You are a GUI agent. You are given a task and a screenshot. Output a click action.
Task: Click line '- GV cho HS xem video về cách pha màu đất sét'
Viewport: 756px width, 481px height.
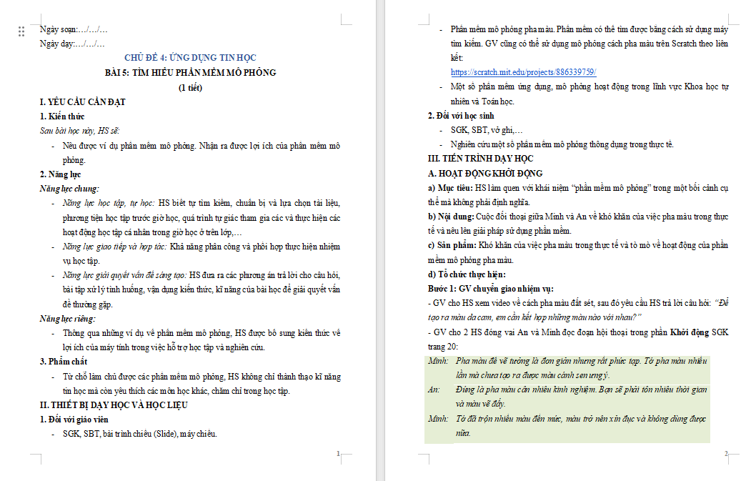click(578, 310)
